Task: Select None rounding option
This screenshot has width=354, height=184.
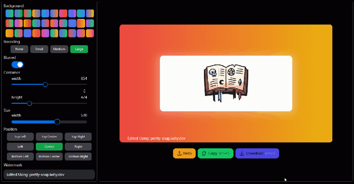Action: coord(19,49)
